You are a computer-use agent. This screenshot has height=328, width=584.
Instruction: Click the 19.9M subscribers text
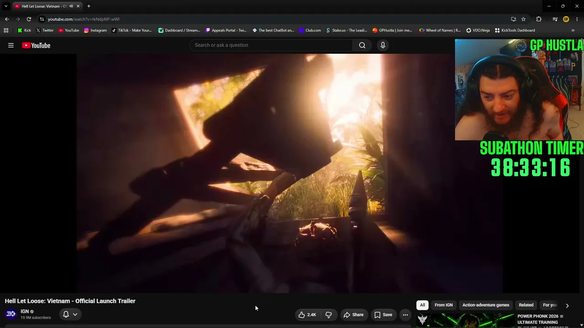pos(36,318)
